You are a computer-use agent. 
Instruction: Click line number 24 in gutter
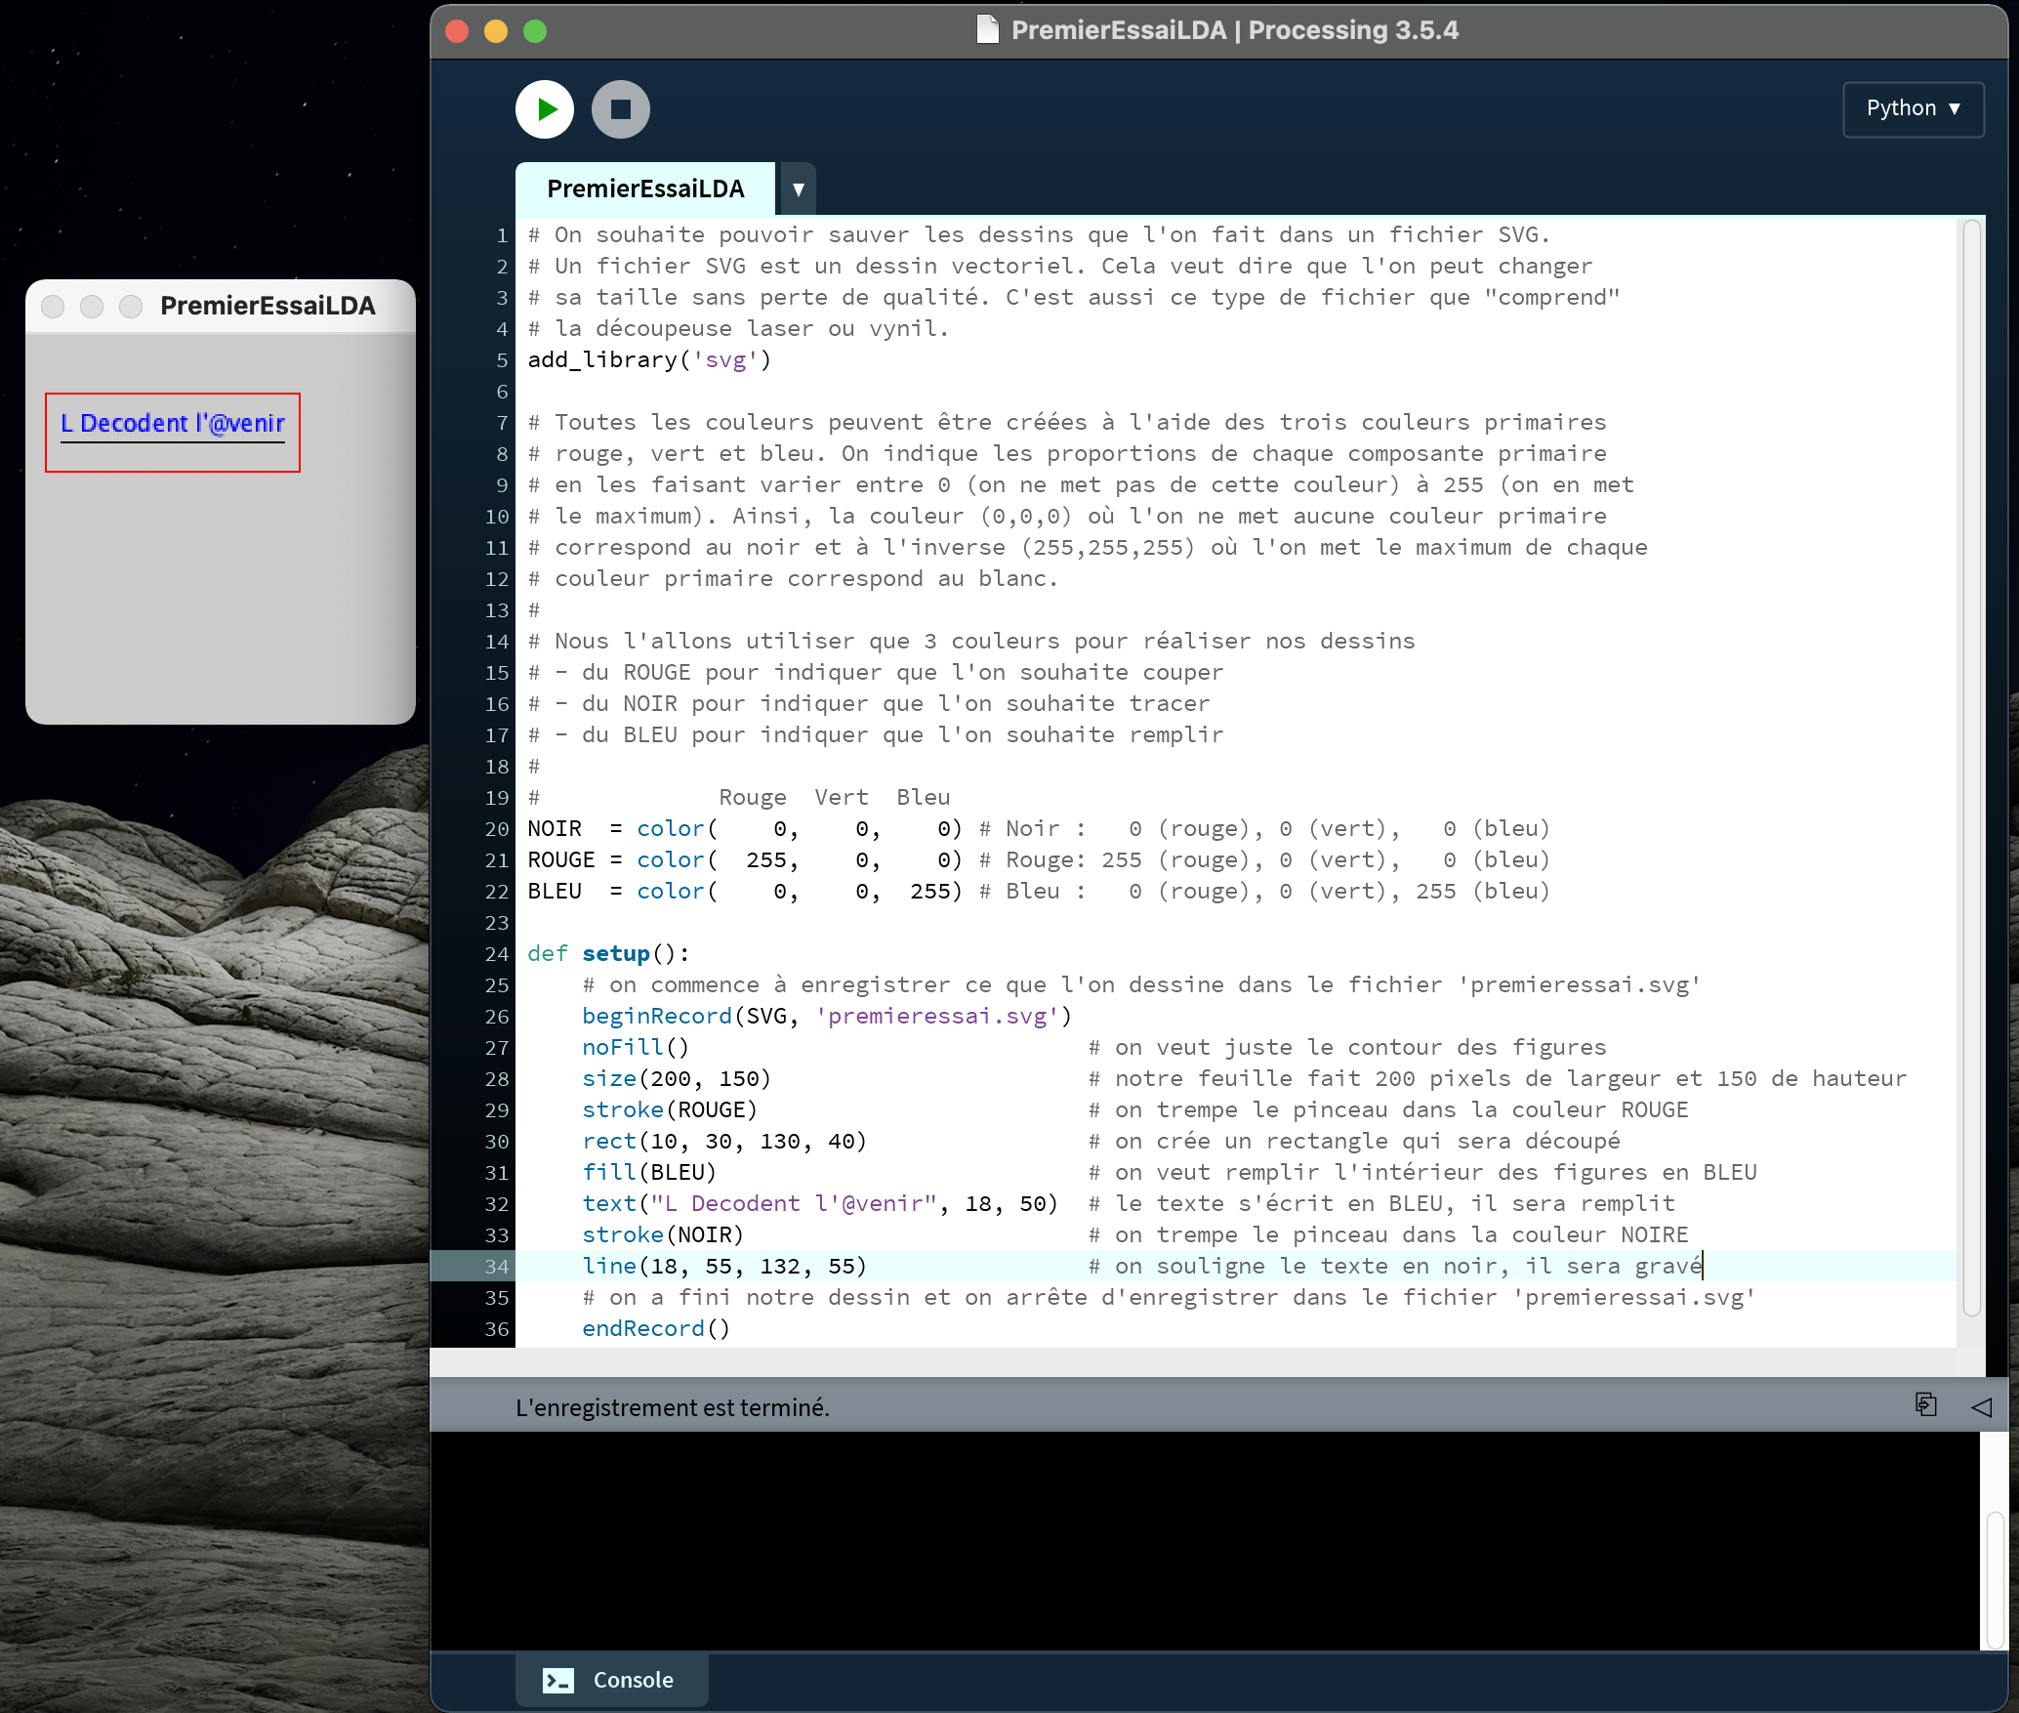497,954
